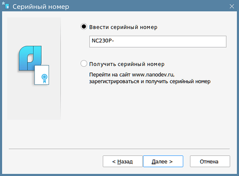Viewport: 239px width, 176px height.
Task: Click the Ввести серийный номер label text
Action: 123,27
